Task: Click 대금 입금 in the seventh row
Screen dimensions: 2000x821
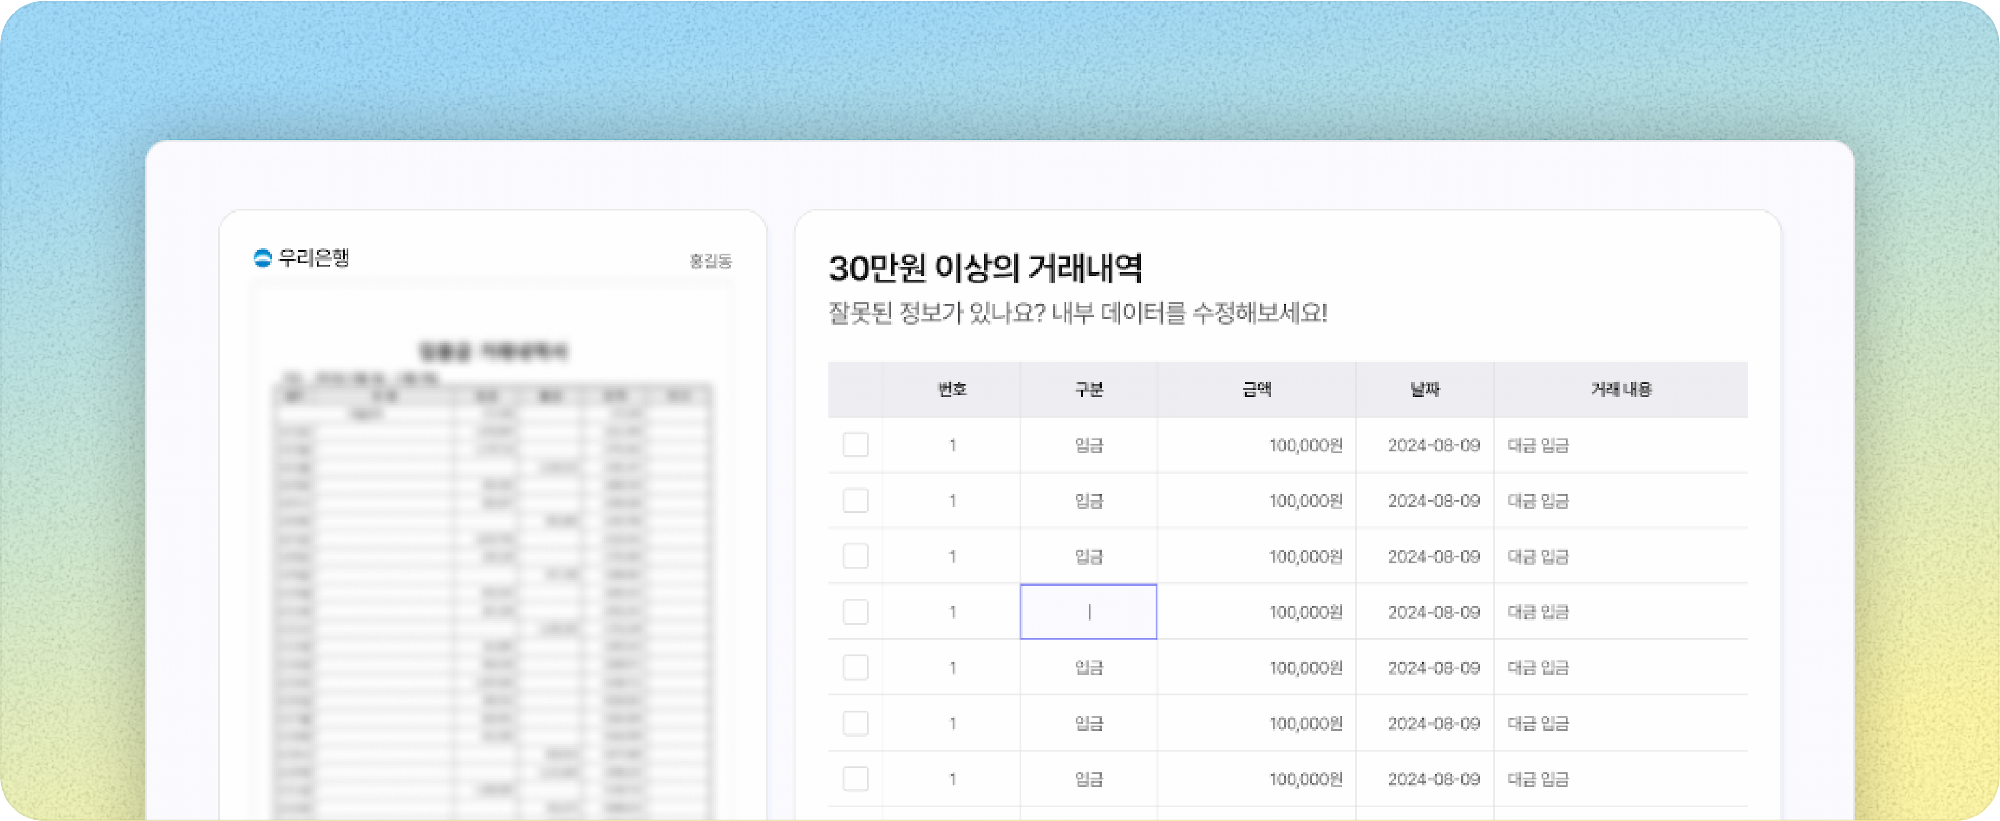Action: tap(1538, 779)
